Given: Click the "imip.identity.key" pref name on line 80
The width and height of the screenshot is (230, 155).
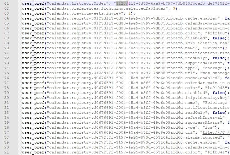Looking at the screenshot, I should 206,98.
